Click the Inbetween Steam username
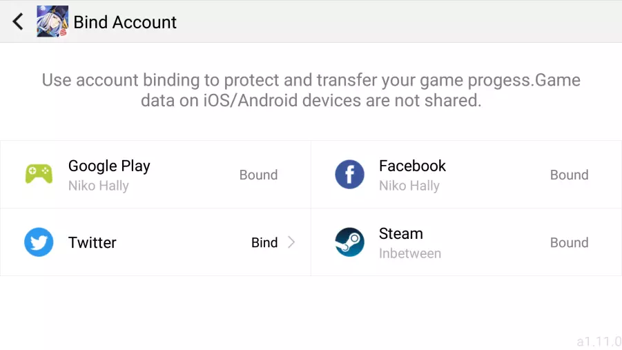Viewport: 622px width, 350px height. tap(410, 253)
